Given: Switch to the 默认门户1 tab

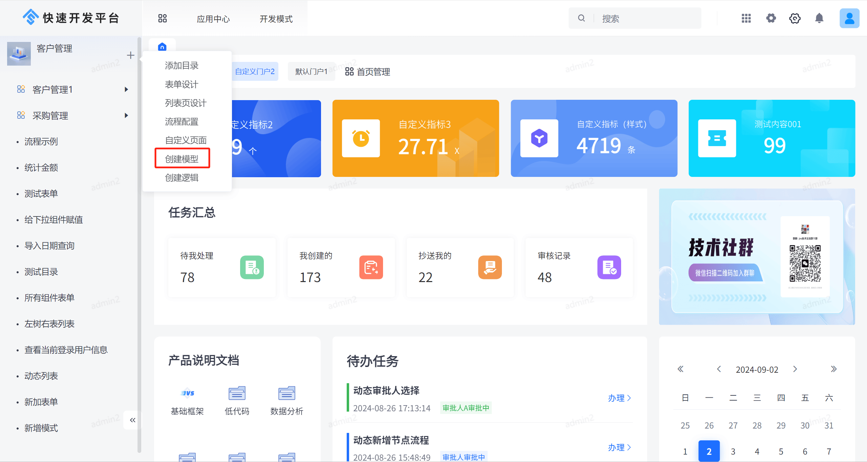Looking at the screenshot, I should (311, 72).
